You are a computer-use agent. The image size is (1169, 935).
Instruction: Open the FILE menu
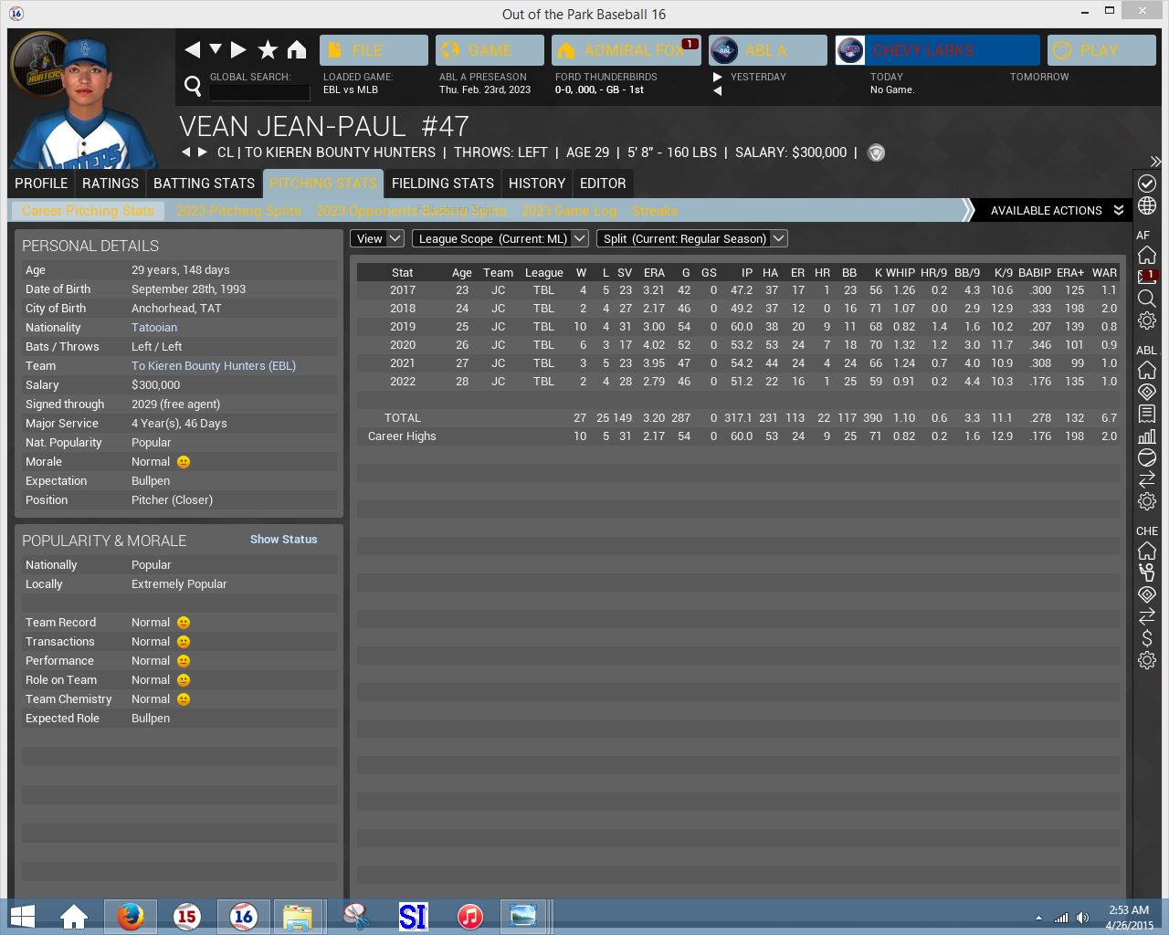click(x=374, y=50)
